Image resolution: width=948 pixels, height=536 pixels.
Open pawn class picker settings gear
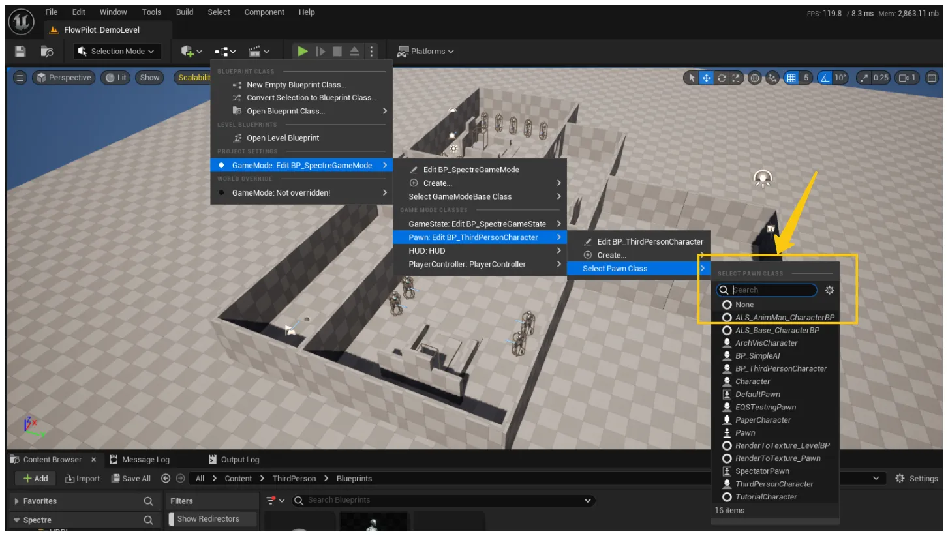pyautogui.click(x=829, y=290)
